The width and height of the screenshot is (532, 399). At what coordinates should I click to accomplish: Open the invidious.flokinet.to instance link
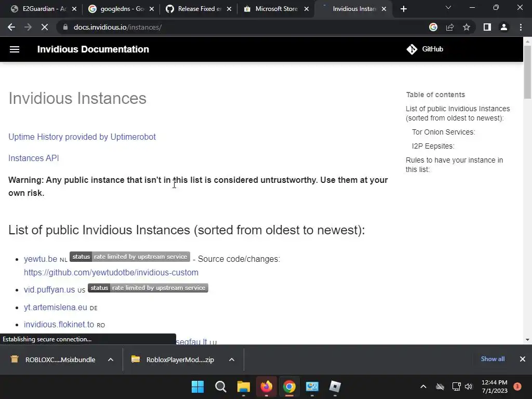[x=59, y=324]
